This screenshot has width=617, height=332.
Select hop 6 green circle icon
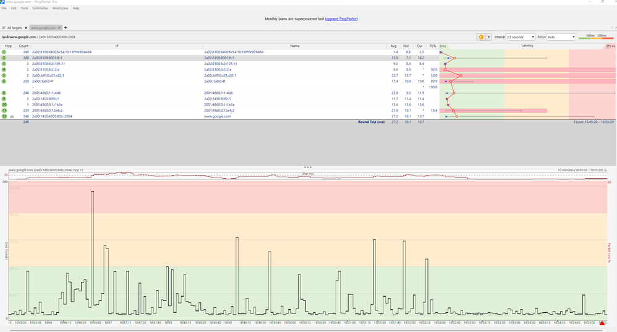point(4,82)
